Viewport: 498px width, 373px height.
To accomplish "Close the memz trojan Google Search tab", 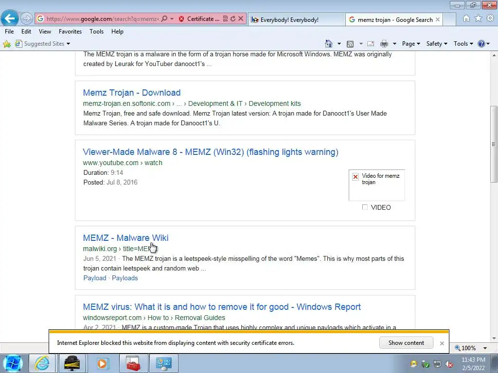I will (438, 19).
